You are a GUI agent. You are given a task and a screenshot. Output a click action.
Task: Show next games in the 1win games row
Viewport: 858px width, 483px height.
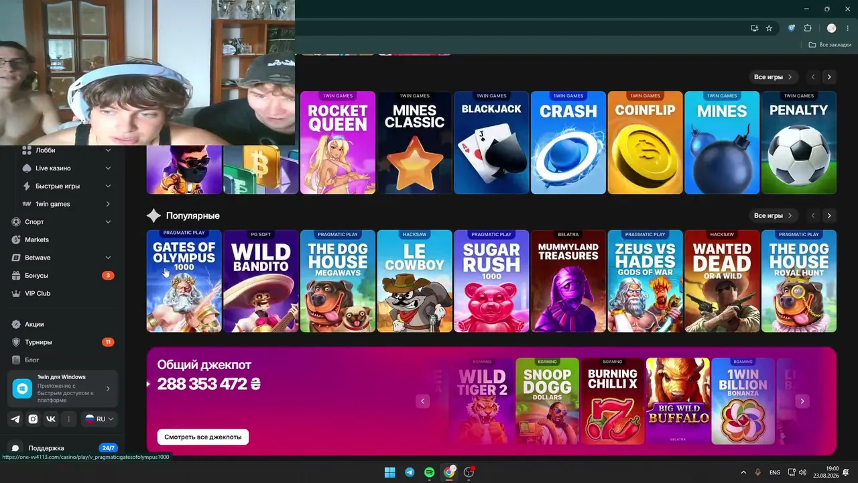click(x=829, y=77)
